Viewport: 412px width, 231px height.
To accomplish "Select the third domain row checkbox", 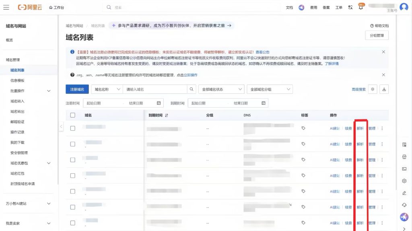I will coord(73,160).
